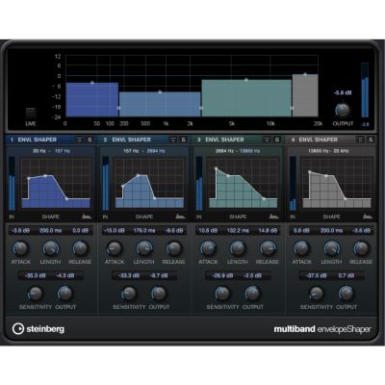Screen dimensions: 385x385
Task: Click the master OUTPUT knob
Action: click(343, 110)
